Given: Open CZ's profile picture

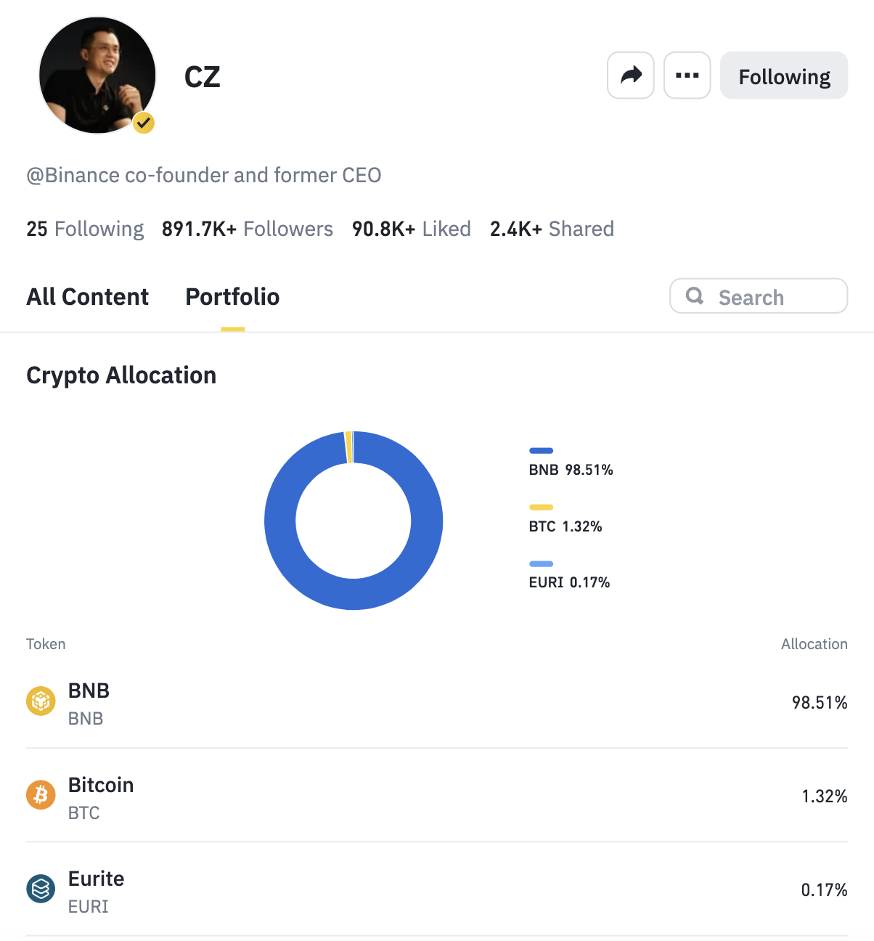Looking at the screenshot, I should point(97,75).
